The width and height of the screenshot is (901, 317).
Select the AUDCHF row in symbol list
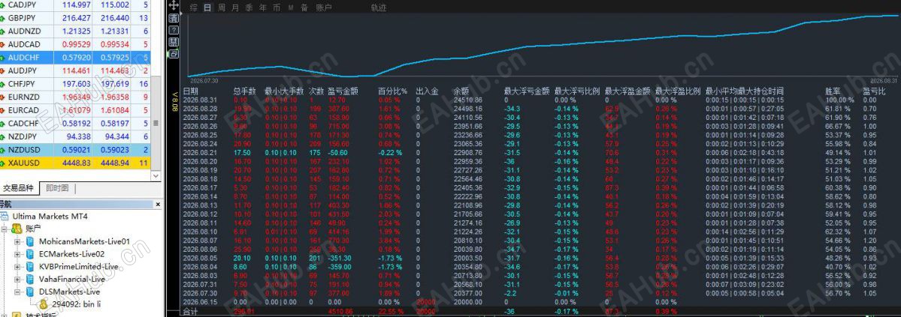[x=74, y=58]
